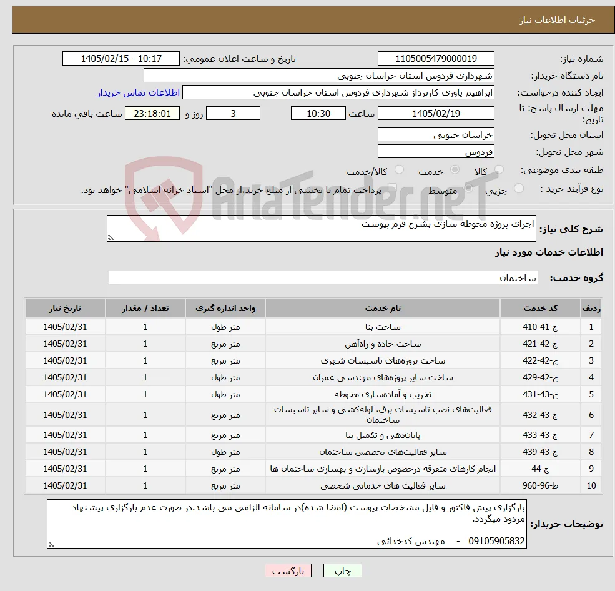Click the remaining days field
The height and width of the screenshot is (591, 615).
click(233, 114)
